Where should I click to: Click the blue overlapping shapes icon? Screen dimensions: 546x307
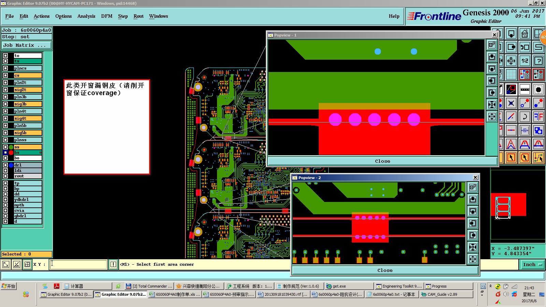click(538, 130)
